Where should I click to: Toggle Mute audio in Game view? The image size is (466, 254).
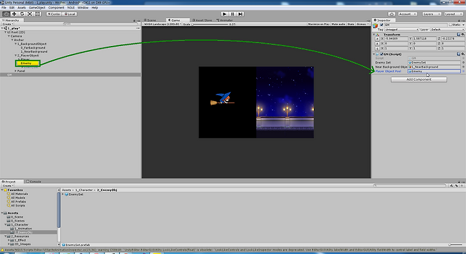pyautogui.click(x=338, y=24)
